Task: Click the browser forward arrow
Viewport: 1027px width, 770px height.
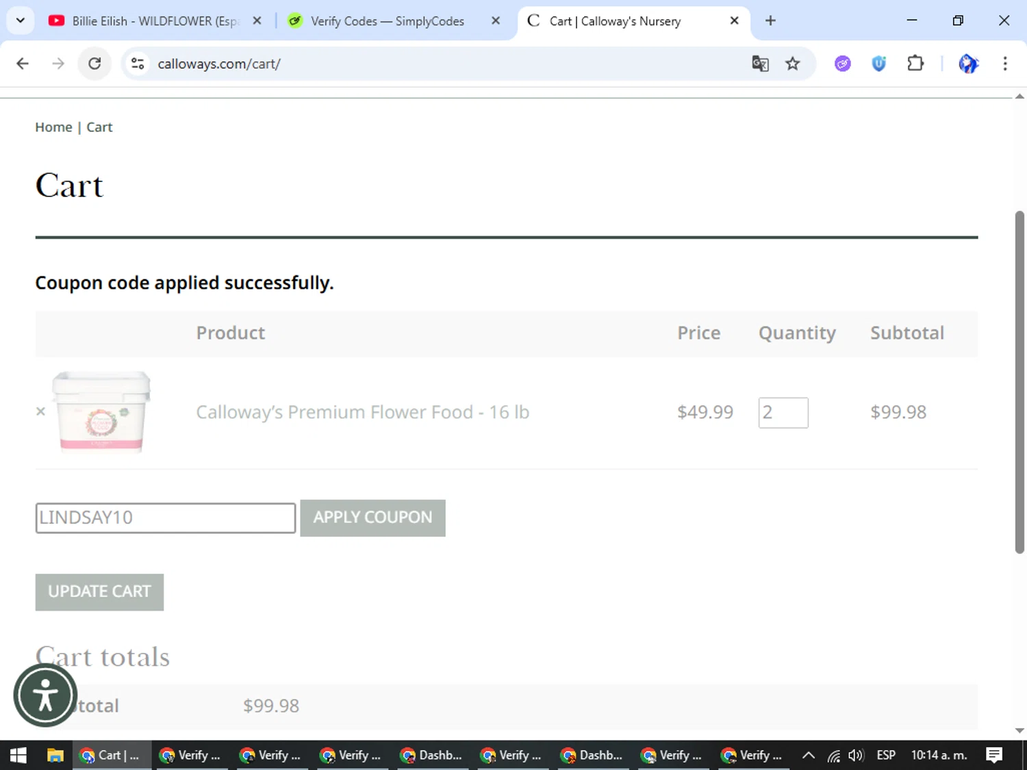Action: tap(58, 64)
